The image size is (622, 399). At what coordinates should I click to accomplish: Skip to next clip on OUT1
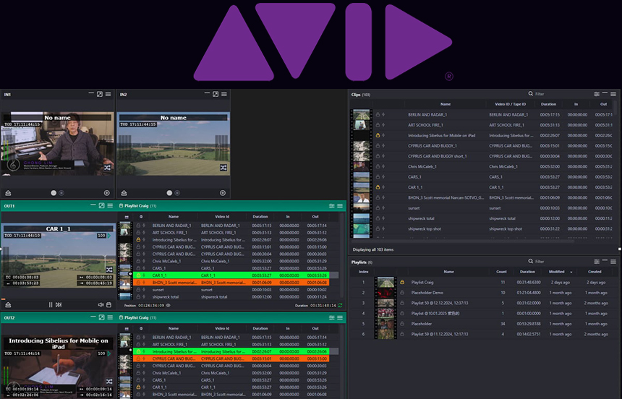coord(59,304)
